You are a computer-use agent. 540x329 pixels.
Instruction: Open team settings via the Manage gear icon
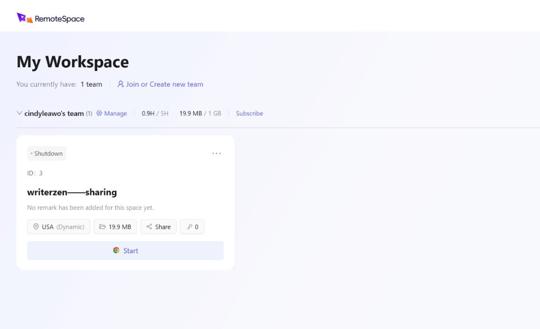click(99, 113)
